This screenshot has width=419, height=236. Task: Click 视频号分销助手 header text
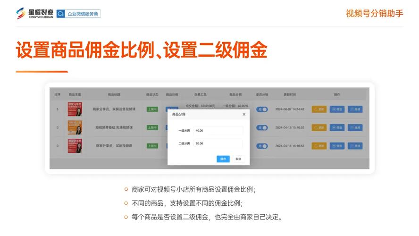click(x=374, y=13)
